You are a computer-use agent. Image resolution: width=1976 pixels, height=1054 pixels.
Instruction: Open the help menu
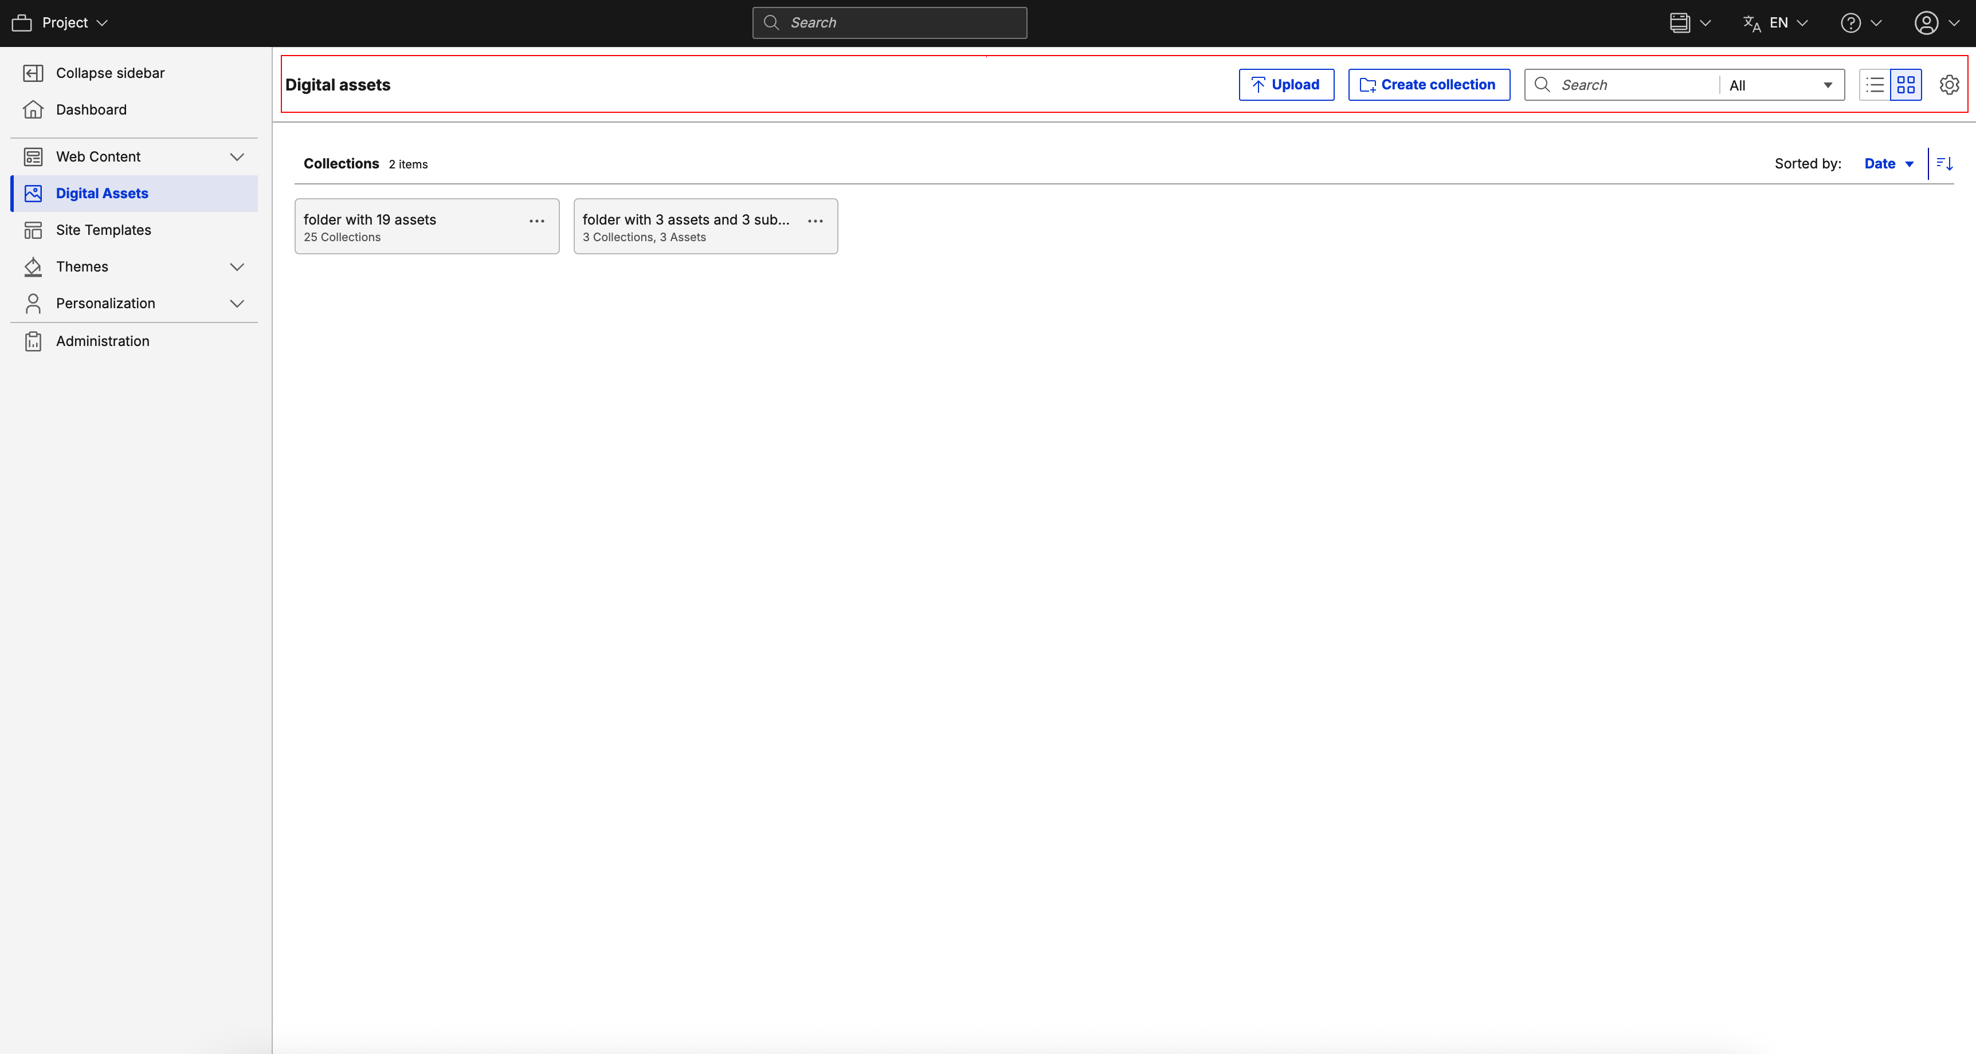pos(1860,22)
